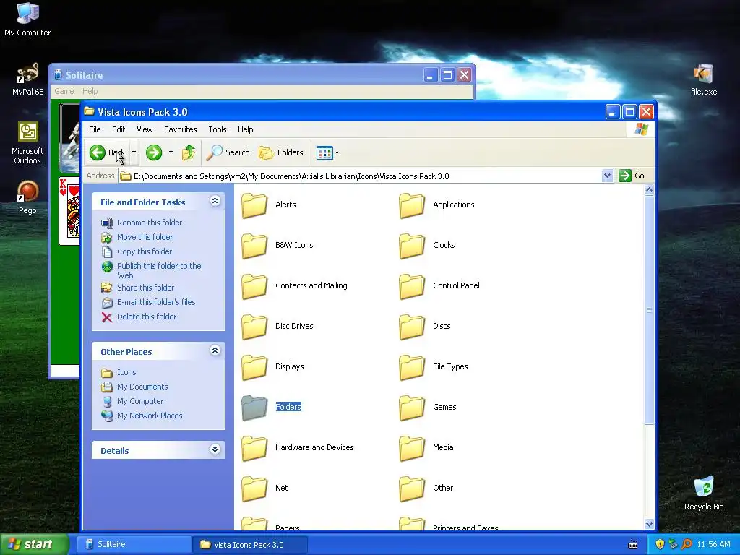Viewport: 740px width, 555px height.
Task: Select the Microsoft Outlook desktop icon
Action: [x=27, y=143]
